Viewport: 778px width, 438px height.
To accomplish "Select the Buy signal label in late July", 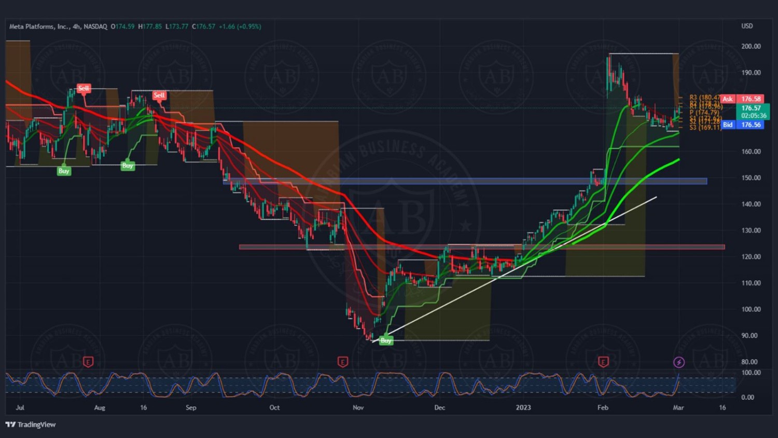I will coord(64,171).
